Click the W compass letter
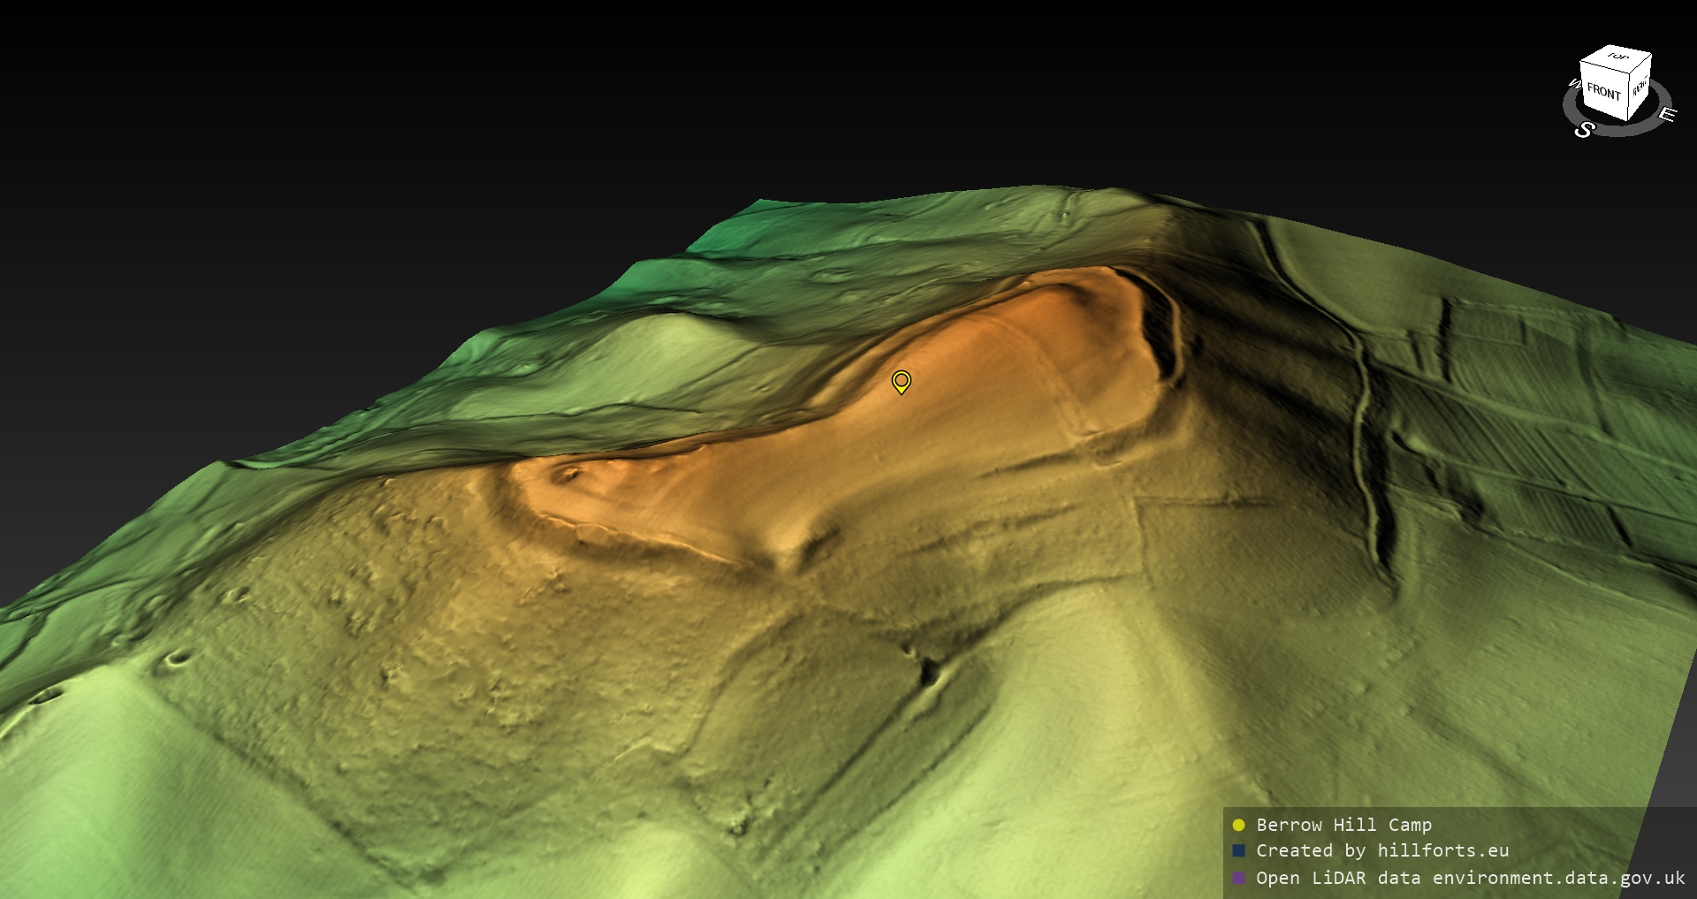 (x=1573, y=85)
